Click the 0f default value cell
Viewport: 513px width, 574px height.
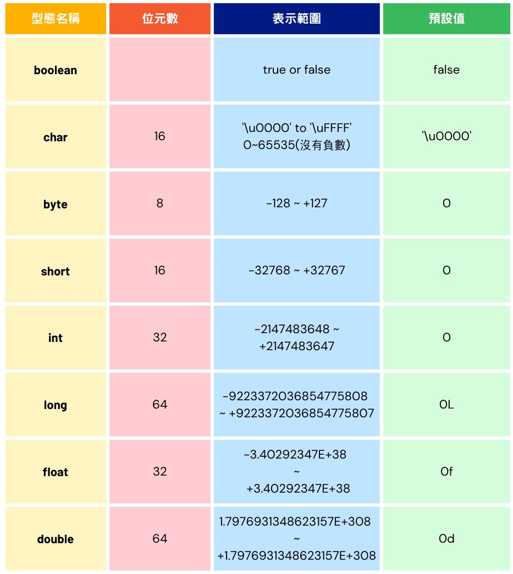point(446,472)
